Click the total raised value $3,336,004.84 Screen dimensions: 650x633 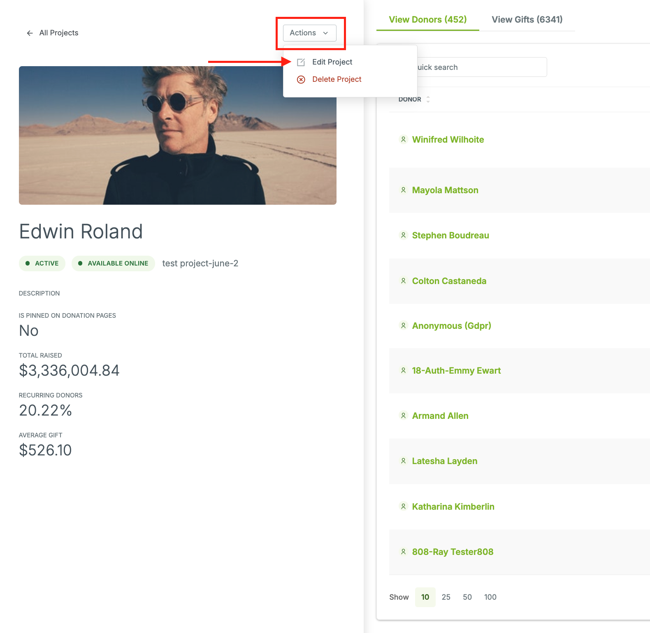(x=69, y=371)
